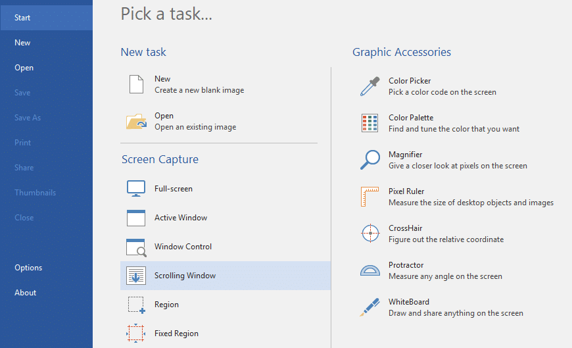This screenshot has height=348, width=572.
Task: Activate the CrossHair target icon
Action: tap(370, 234)
